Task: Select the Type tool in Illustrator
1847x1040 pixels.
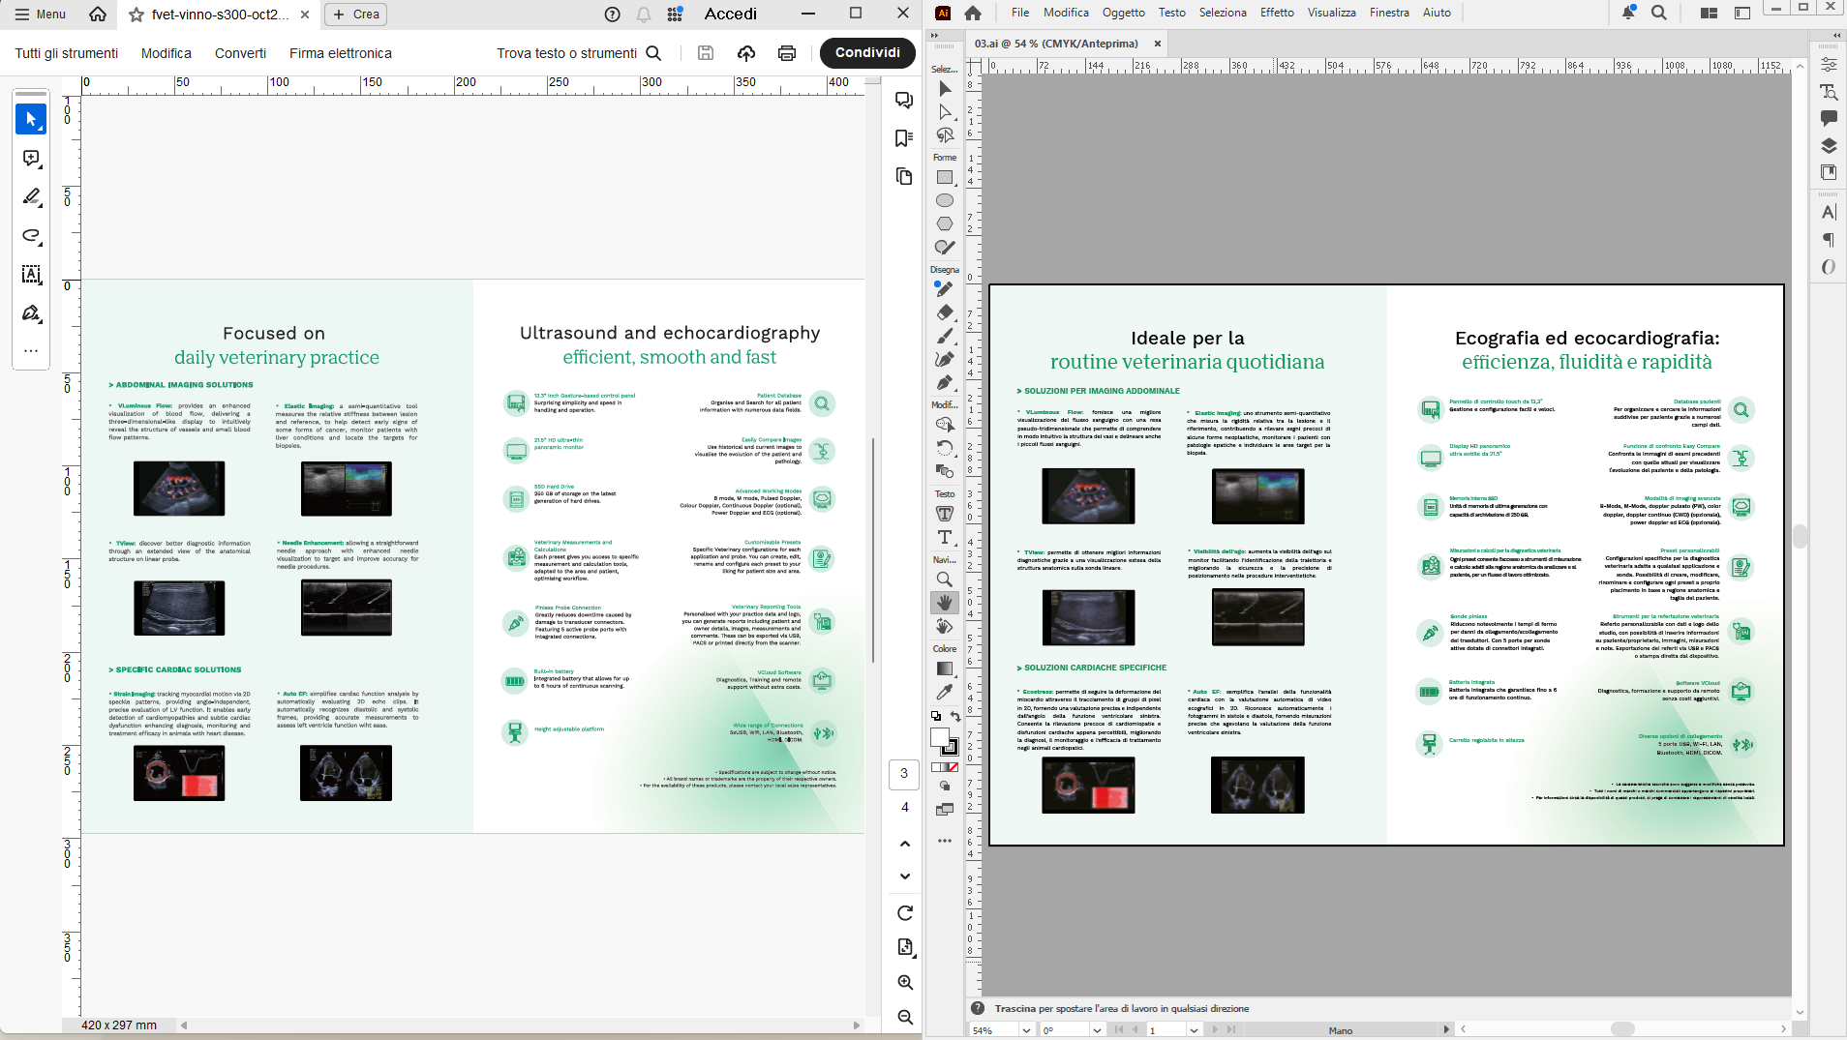Action: click(945, 537)
